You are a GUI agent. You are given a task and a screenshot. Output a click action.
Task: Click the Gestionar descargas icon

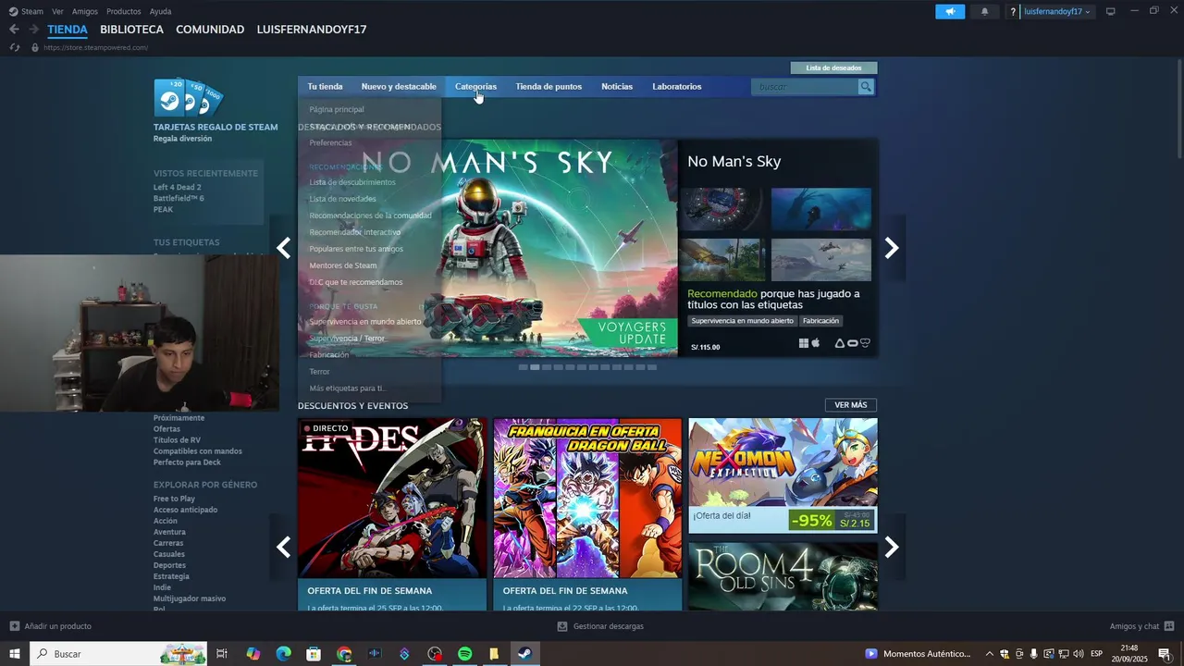pos(562,626)
